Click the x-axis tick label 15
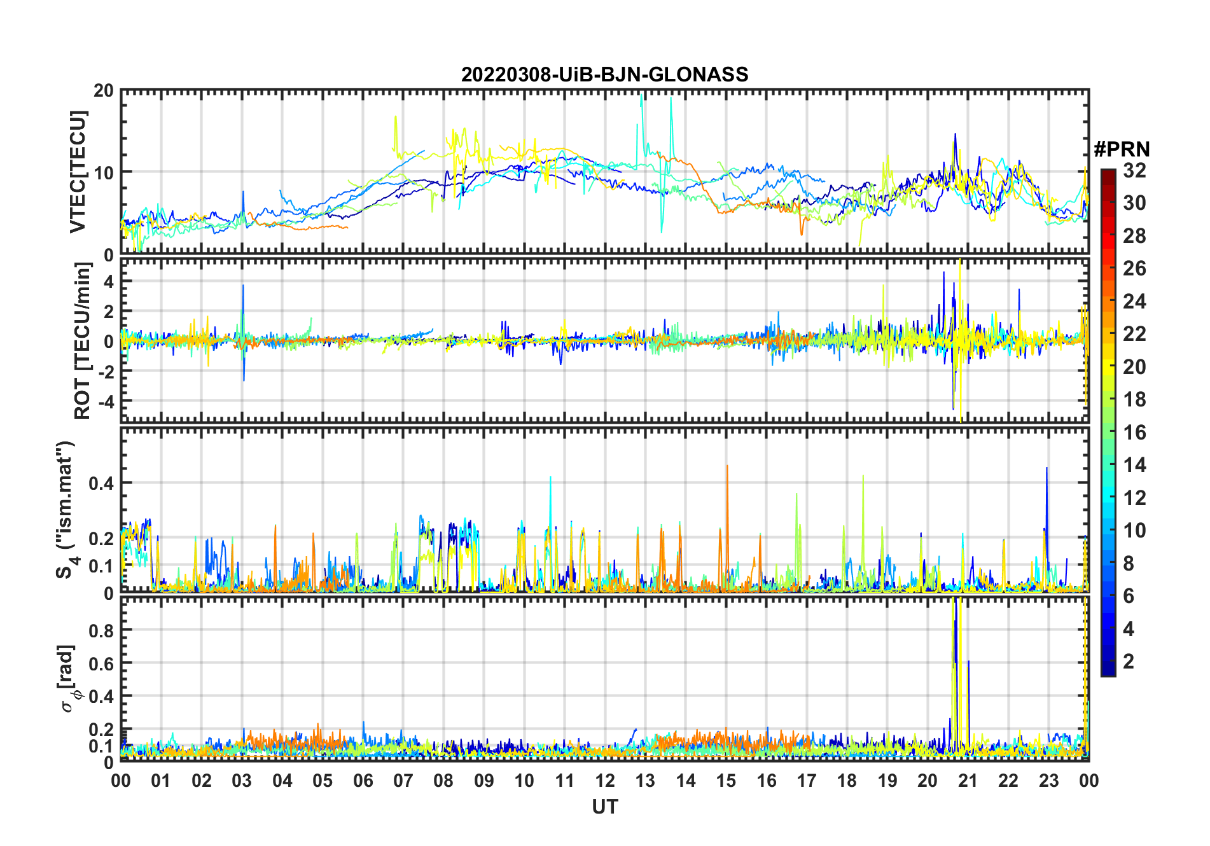Viewport: 1210px width, 846px height. coord(726,780)
